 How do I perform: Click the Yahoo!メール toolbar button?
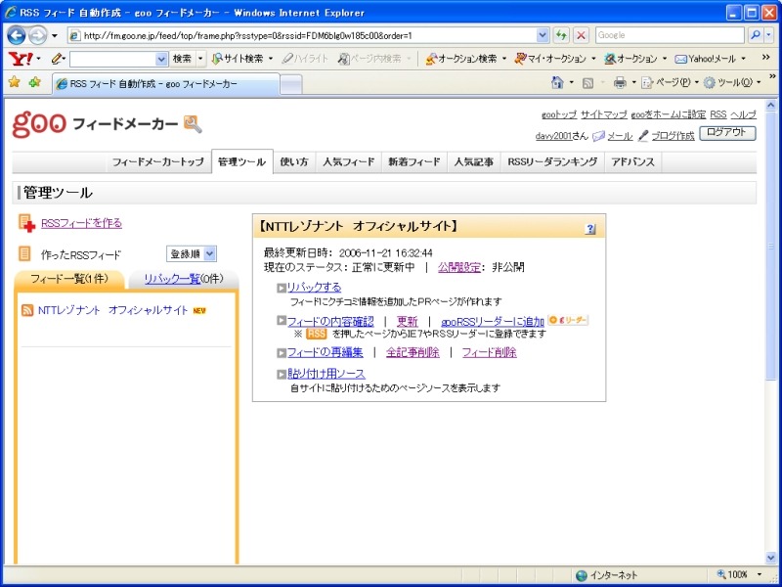711,59
